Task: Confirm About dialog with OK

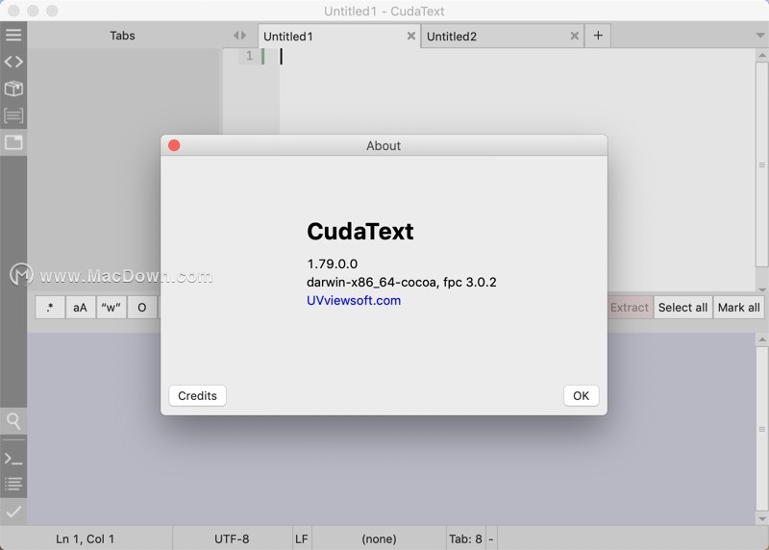Action: [x=582, y=395]
